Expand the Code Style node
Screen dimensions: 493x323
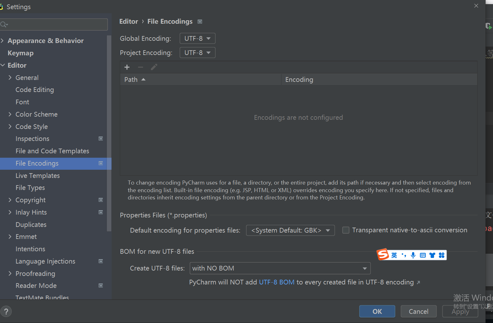tap(10, 126)
